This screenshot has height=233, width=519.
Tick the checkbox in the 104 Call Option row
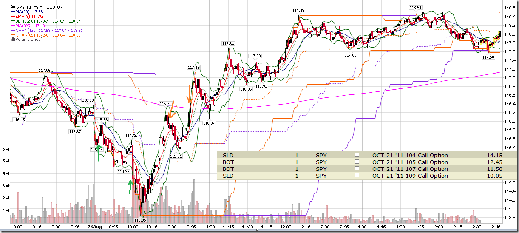click(x=357, y=155)
